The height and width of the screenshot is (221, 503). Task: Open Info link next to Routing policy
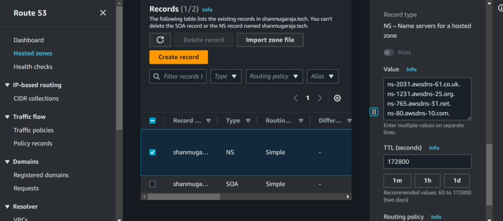point(436,217)
